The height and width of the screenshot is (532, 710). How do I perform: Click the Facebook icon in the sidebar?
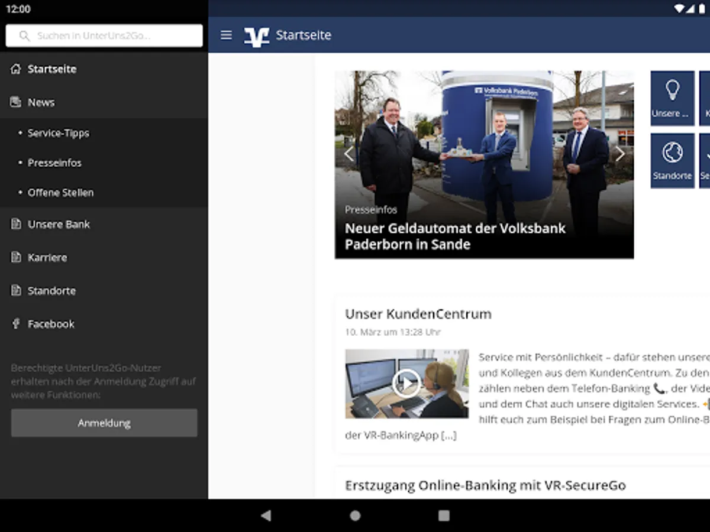point(16,323)
